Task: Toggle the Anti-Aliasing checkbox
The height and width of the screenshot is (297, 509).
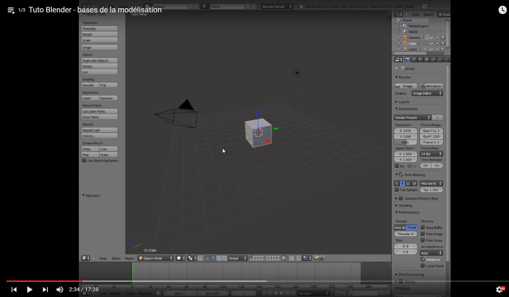Action: (401, 175)
